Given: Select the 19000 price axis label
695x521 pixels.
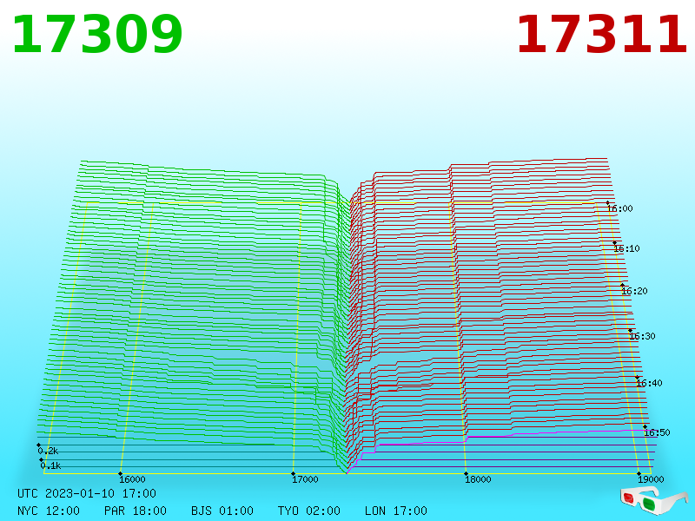Looking at the screenshot, I should [651, 479].
